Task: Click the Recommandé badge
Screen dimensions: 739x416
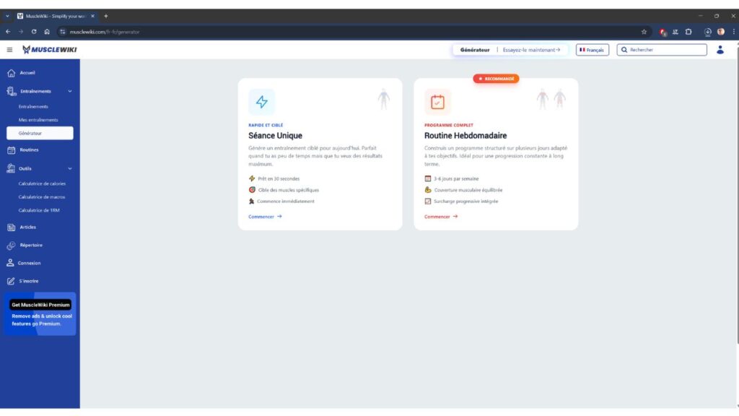Action: pyautogui.click(x=496, y=79)
